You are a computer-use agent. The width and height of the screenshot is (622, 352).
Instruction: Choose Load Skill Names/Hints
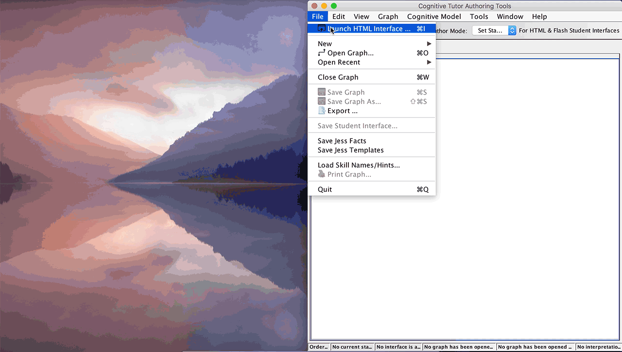click(x=359, y=165)
